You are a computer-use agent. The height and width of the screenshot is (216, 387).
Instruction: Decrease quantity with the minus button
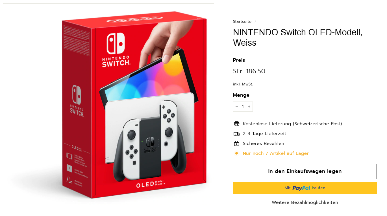(x=237, y=107)
